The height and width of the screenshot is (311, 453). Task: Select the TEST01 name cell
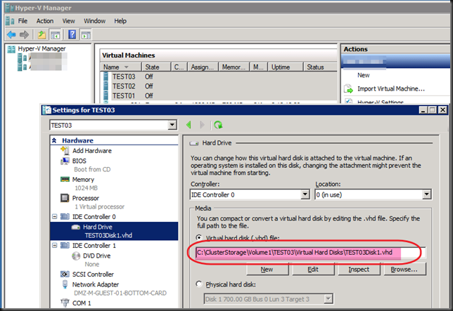[x=124, y=95]
